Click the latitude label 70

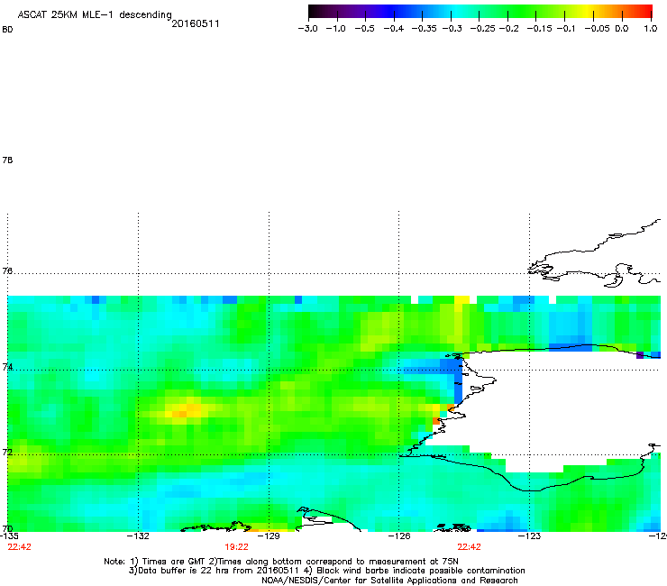click(7, 528)
